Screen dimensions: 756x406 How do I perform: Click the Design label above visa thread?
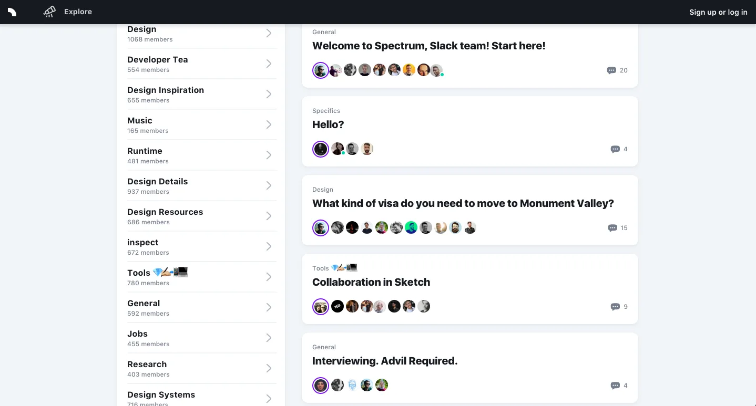pos(322,190)
